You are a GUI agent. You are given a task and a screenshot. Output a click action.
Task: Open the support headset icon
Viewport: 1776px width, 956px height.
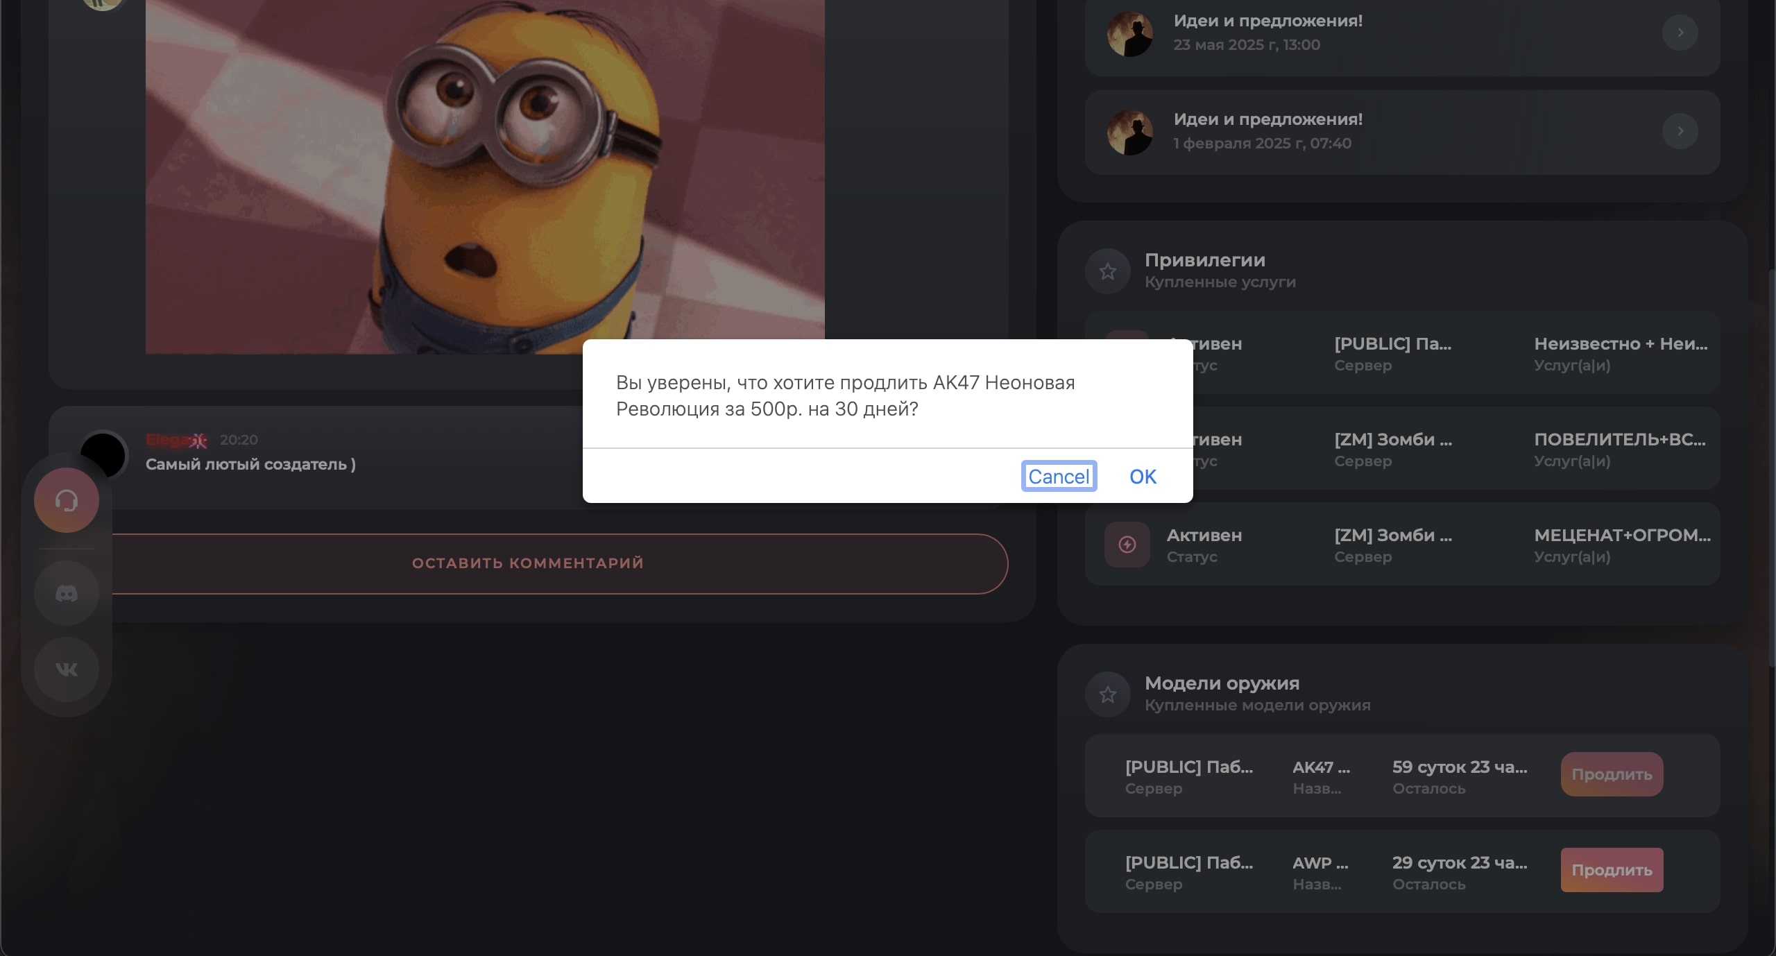(x=67, y=500)
